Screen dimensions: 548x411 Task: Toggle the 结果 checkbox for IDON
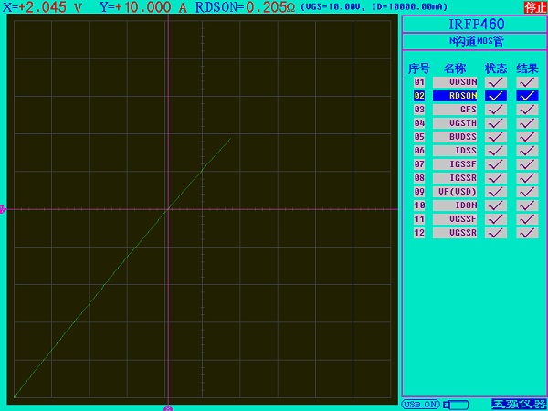(x=527, y=205)
